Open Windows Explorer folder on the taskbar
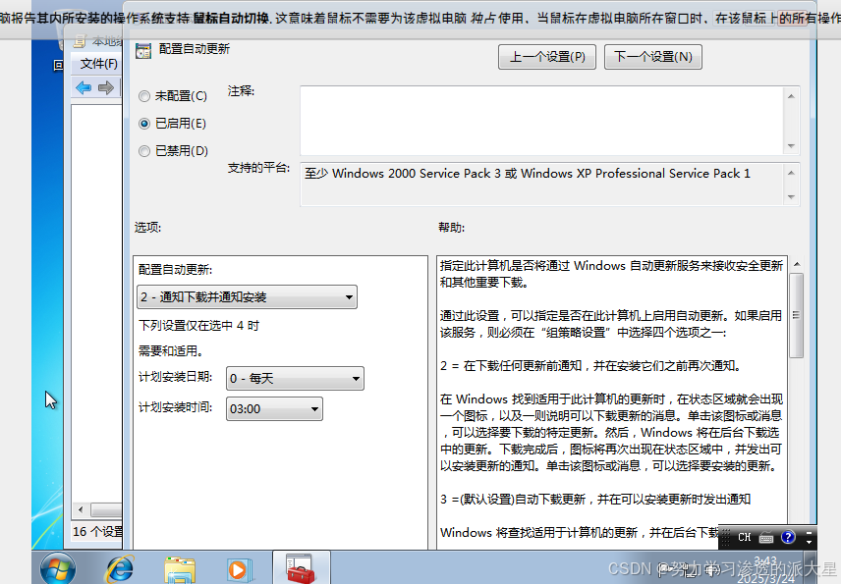This screenshot has width=841, height=584. coord(180,569)
